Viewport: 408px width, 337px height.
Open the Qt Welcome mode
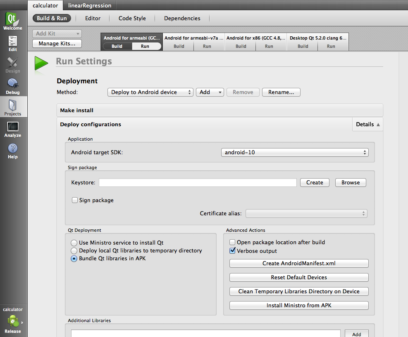12,21
